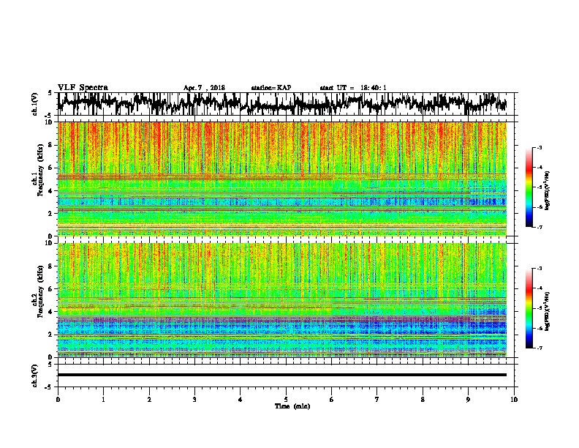This screenshot has height=448, width=579.
Task: Click the 8 tick on the time axis
Action: [423, 400]
